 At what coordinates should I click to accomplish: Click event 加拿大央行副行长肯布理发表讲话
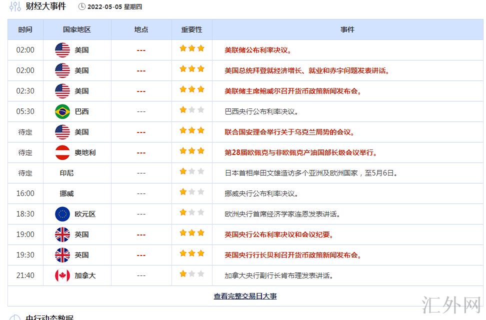click(x=278, y=275)
